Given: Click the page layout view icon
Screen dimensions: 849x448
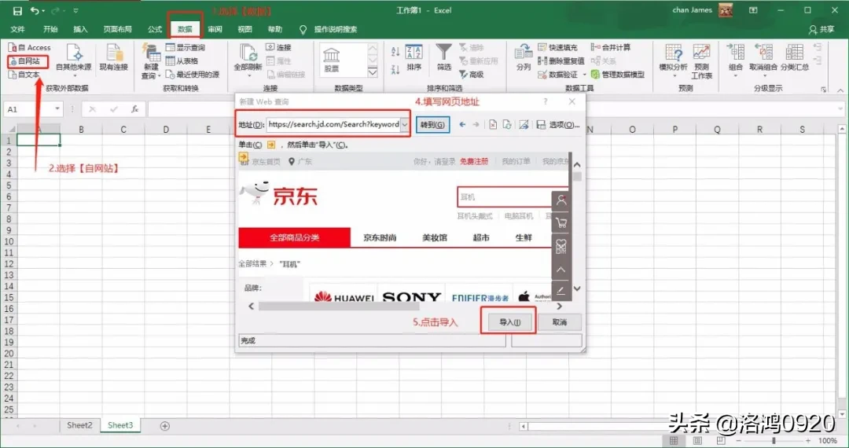Looking at the screenshot, I should click(x=698, y=440).
